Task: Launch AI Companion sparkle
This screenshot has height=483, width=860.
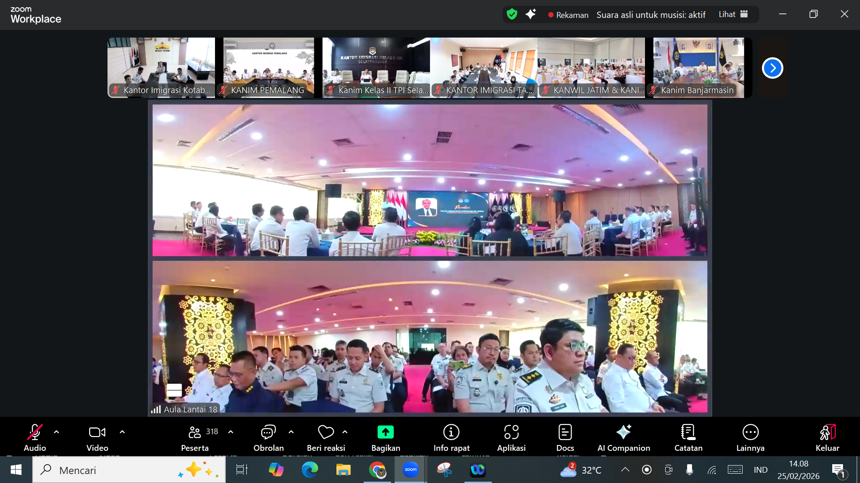Action: pos(623,437)
